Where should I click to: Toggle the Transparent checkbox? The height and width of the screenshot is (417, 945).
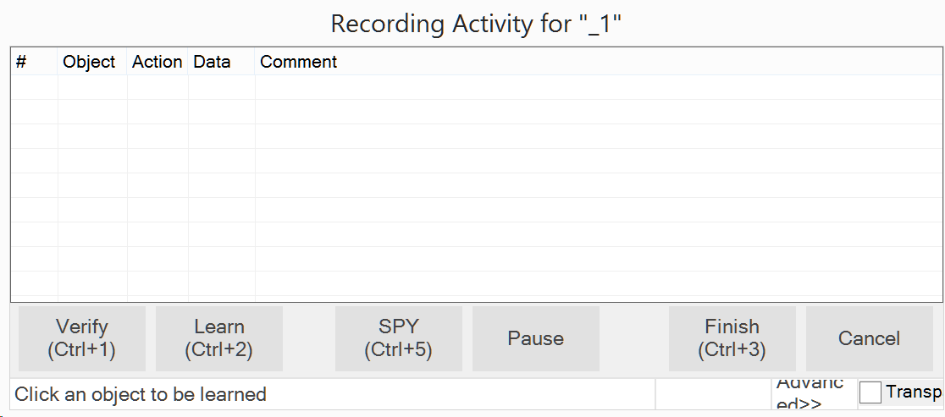pos(870,392)
